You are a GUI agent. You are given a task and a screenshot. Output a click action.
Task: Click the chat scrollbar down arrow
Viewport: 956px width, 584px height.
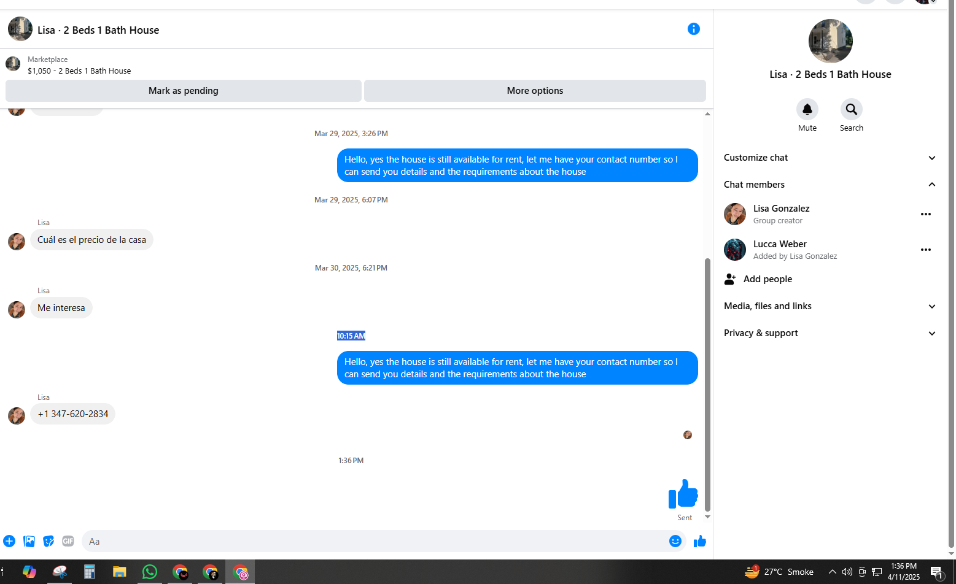click(707, 517)
